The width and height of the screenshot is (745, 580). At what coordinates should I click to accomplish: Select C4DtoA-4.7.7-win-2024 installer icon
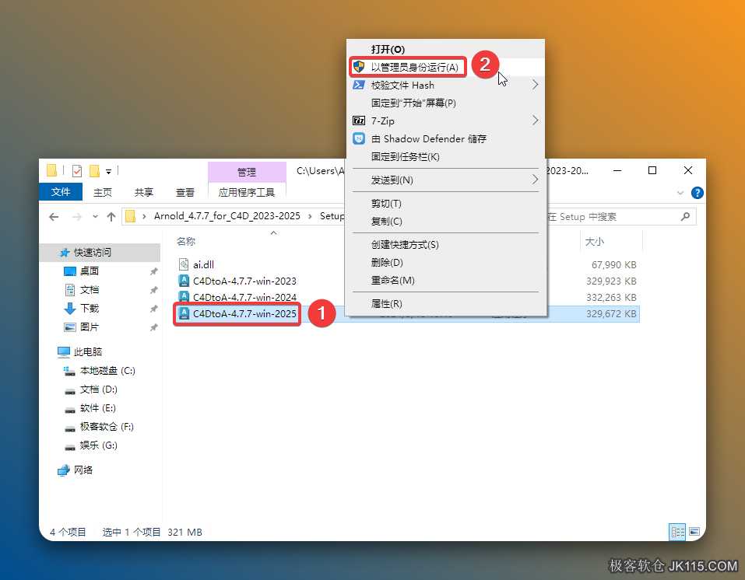pyautogui.click(x=184, y=297)
